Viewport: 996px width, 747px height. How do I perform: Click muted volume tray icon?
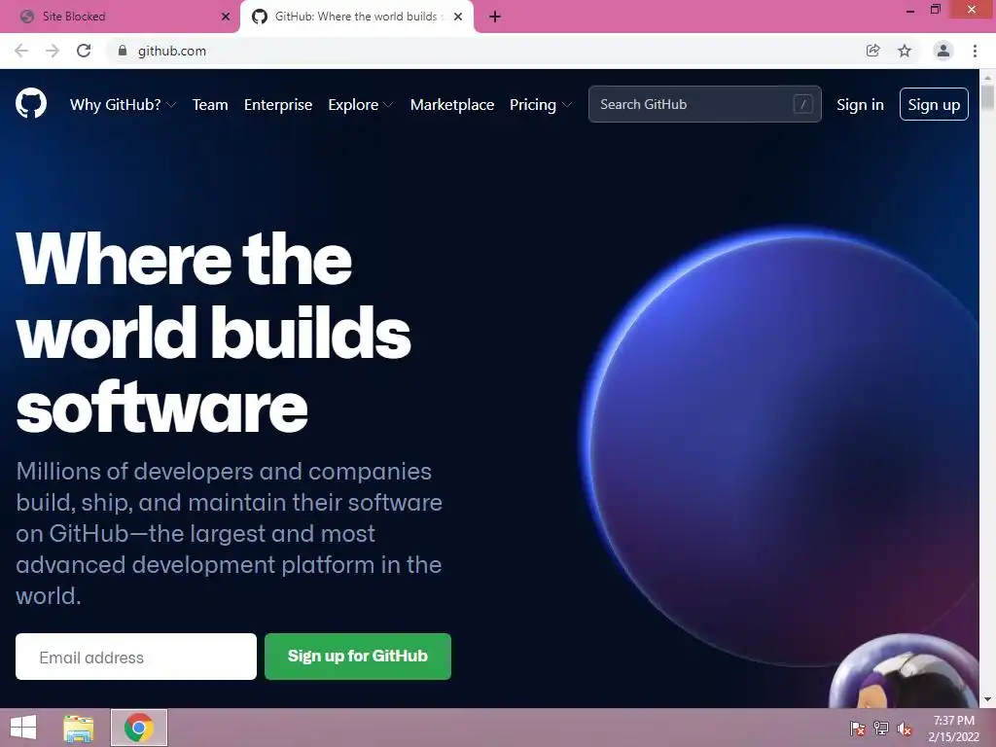pos(905,728)
